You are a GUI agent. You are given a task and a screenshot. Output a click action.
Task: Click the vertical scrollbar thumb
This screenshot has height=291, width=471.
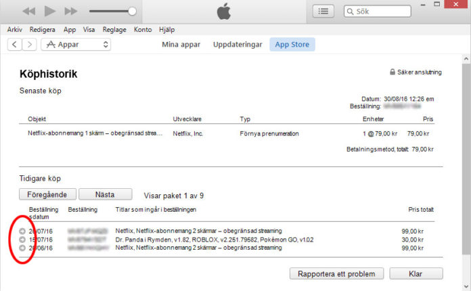466,158
